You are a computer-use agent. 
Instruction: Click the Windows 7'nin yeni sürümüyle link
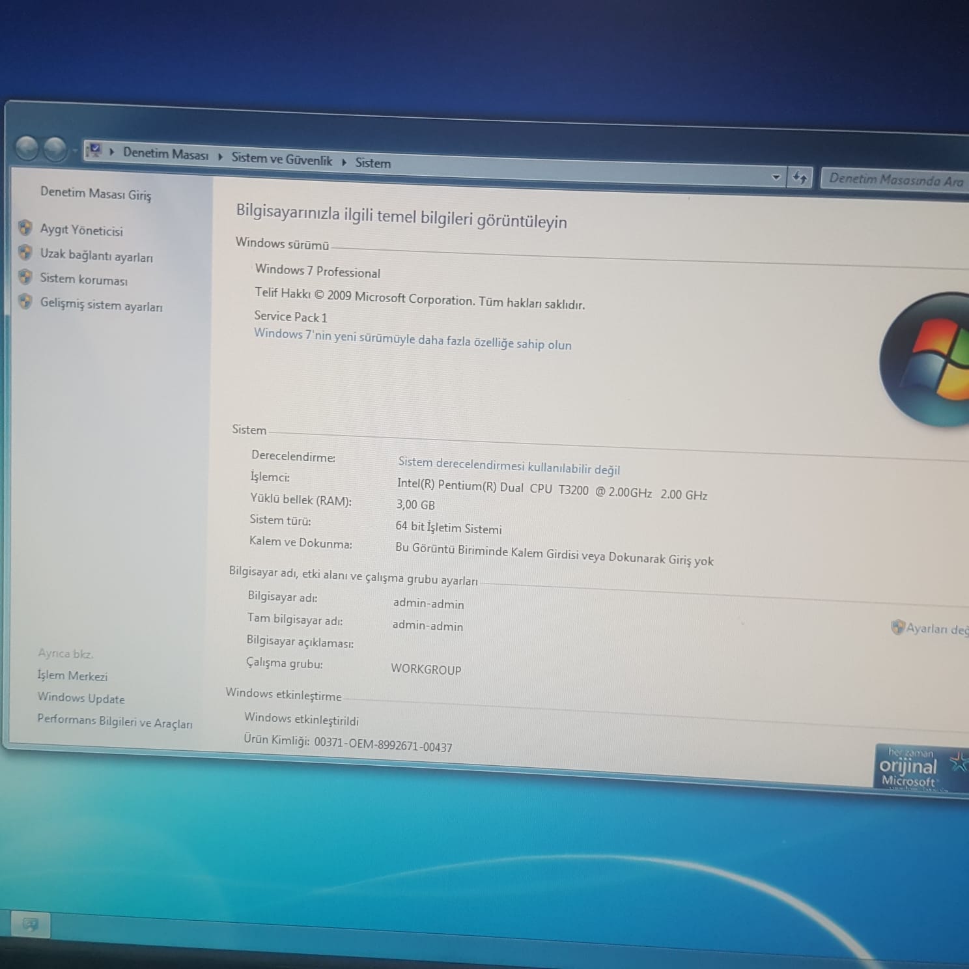click(x=413, y=339)
